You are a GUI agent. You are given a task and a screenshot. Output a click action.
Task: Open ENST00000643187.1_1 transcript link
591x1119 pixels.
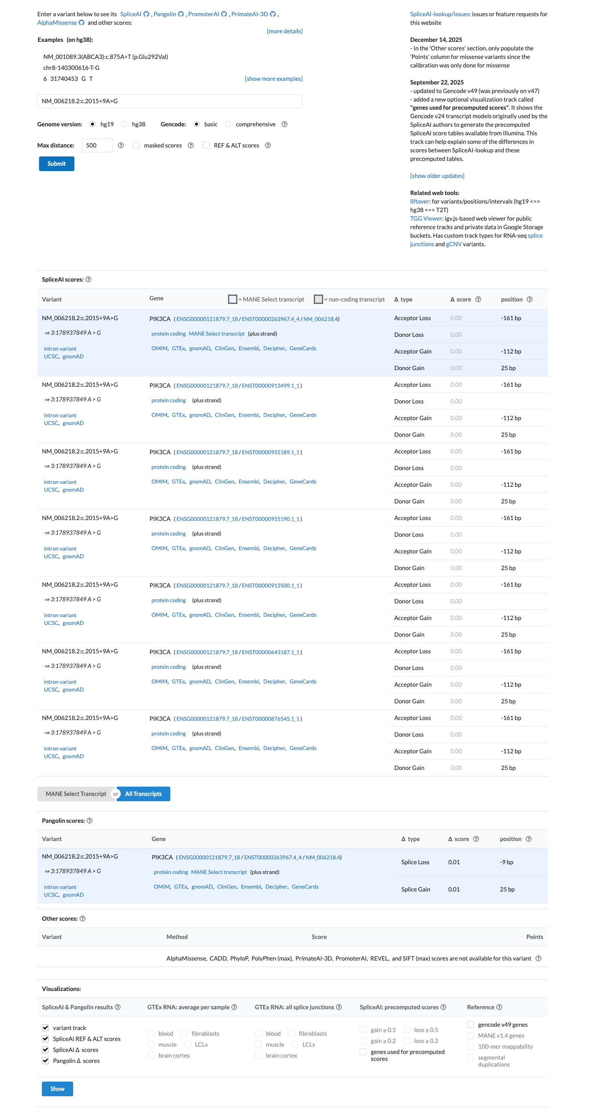pyautogui.click(x=271, y=652)
